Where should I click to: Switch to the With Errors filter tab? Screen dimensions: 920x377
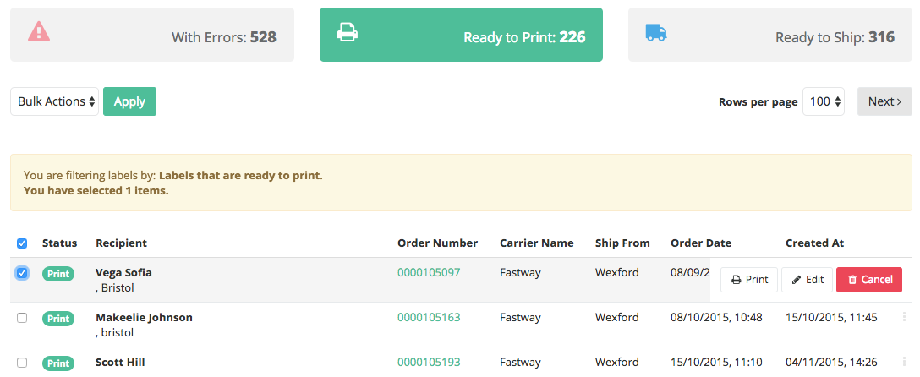pos(152,35)
